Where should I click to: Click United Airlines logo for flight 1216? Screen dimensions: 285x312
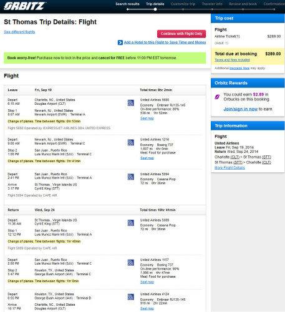point(130,142)
